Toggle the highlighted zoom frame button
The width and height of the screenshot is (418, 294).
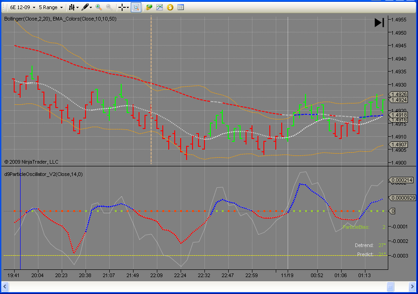click(136, 7)
